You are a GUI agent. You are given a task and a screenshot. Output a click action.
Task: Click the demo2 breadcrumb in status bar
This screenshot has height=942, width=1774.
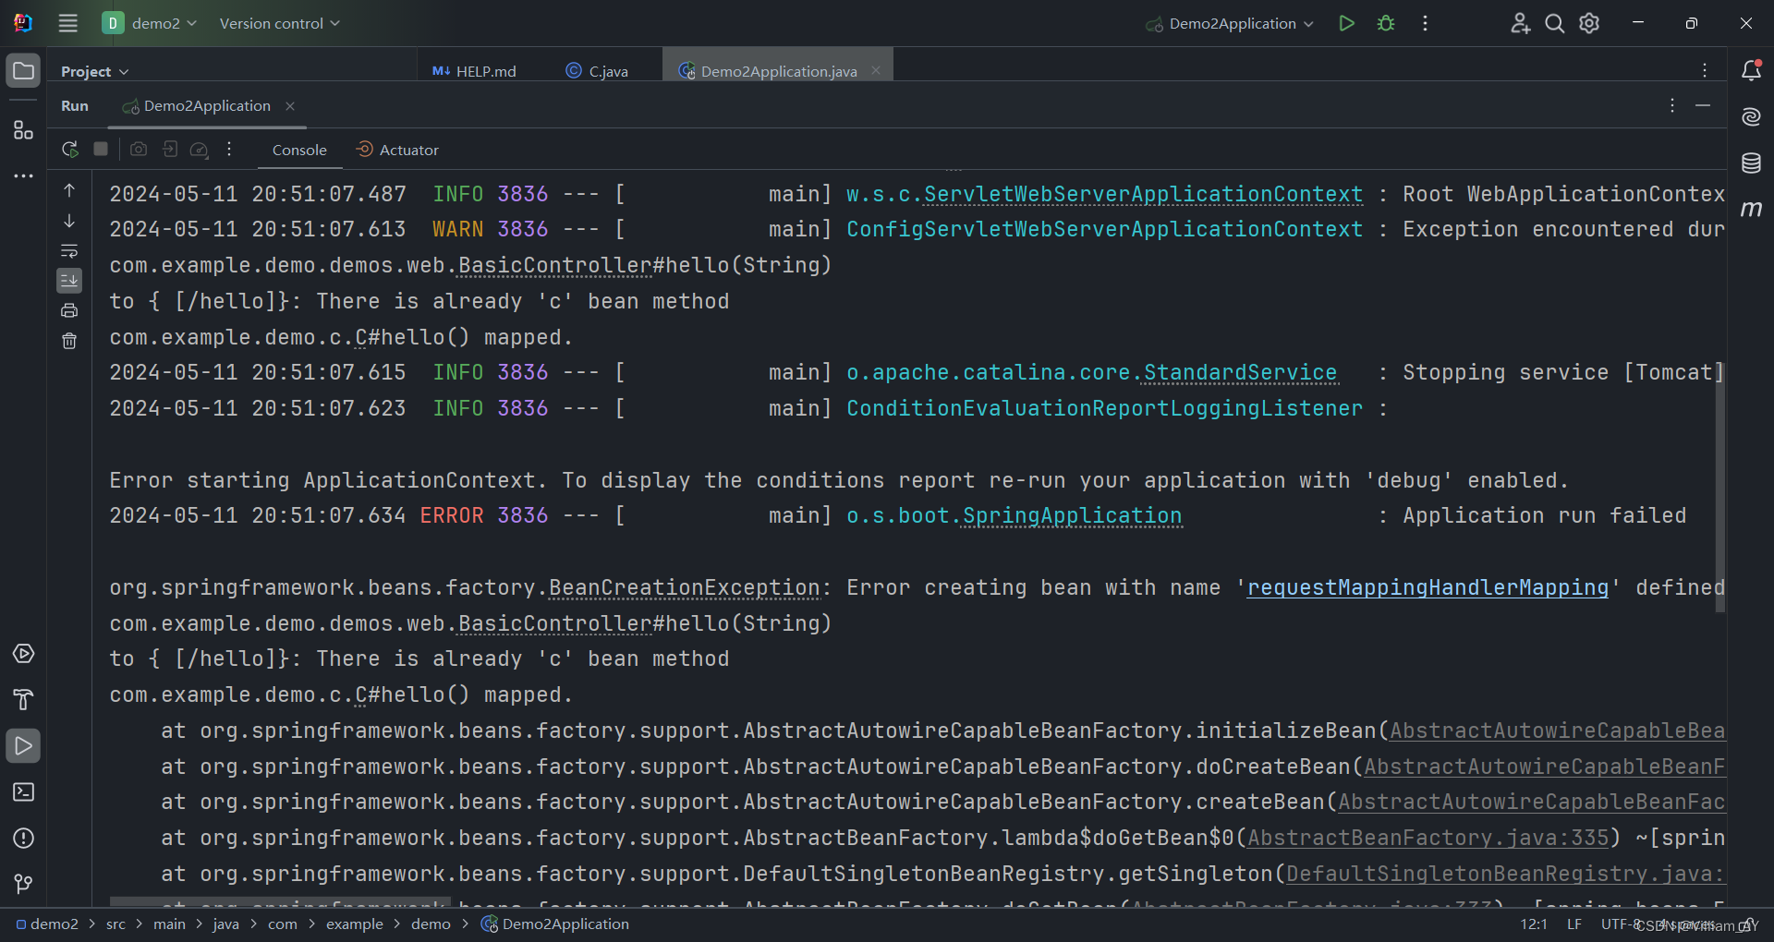tap(47, 924)
